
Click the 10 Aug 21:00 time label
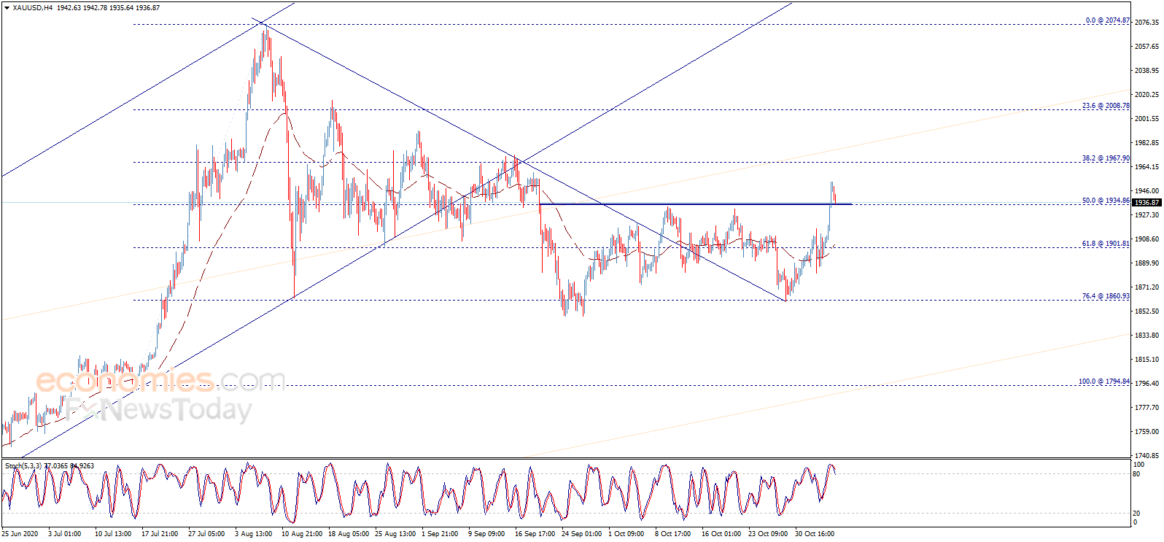click(302, 534)
